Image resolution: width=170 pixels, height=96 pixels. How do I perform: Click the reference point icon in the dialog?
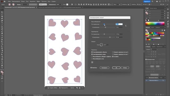coord(92,62)
